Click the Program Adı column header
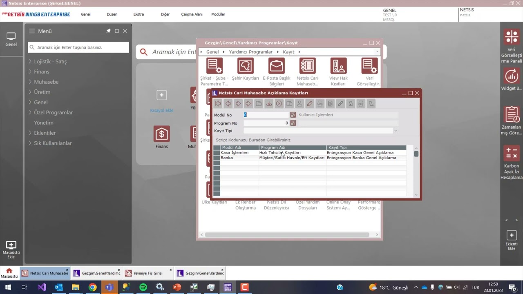Screen dimensions: 523x294 pyautogui.click(x=293, y=147)
